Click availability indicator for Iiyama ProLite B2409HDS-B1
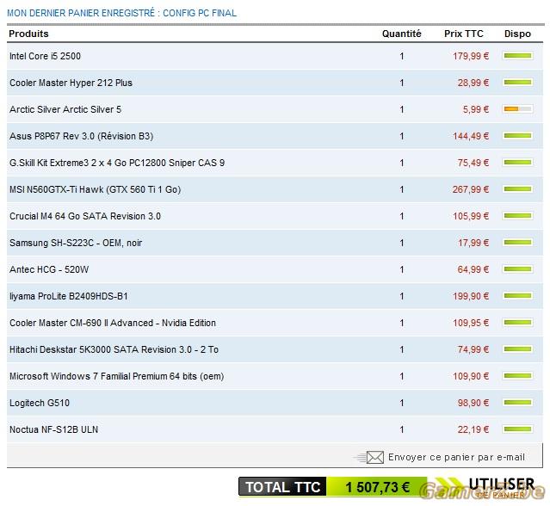550x506 pixels. pos(518,296)
